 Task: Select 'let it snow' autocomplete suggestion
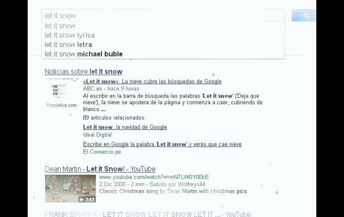pos(60,26)
